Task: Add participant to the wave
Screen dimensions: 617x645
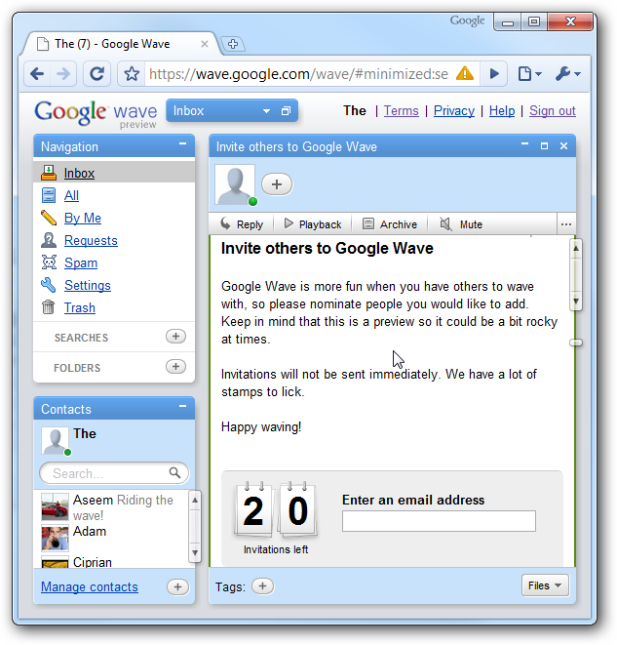Action: tap(277, 184)
